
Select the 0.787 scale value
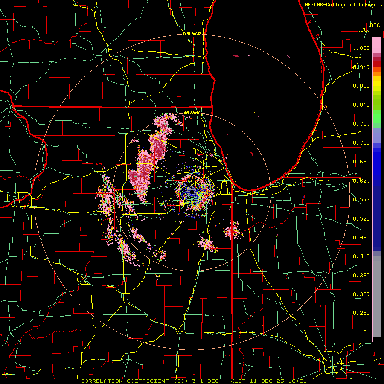361,124
